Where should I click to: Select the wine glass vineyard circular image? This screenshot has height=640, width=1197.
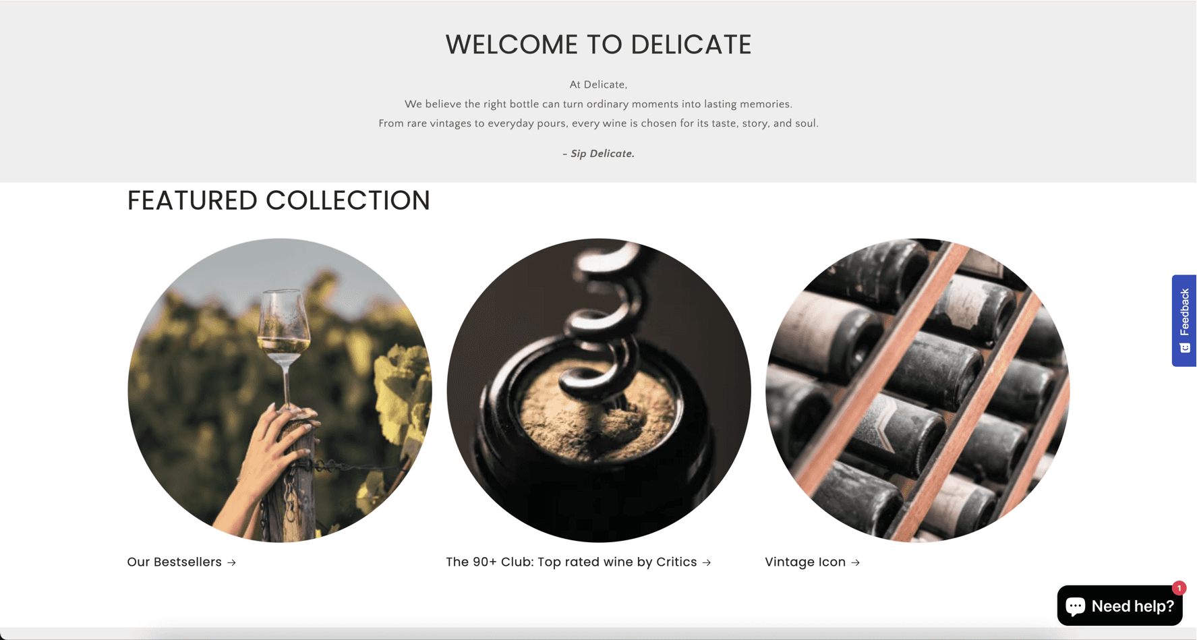click(280, 390)
